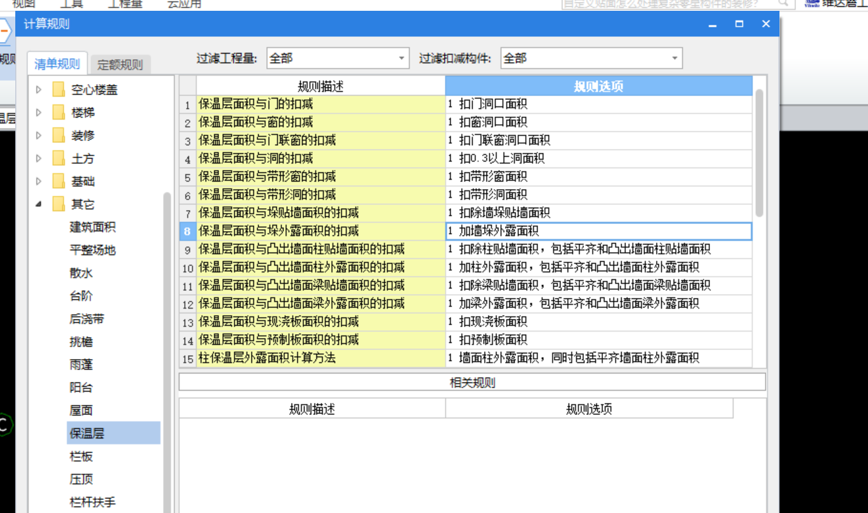Select rule row 保温层面积与窗的扣减
The height and width of the screenshot is (513, 868).
click(320, 122)
